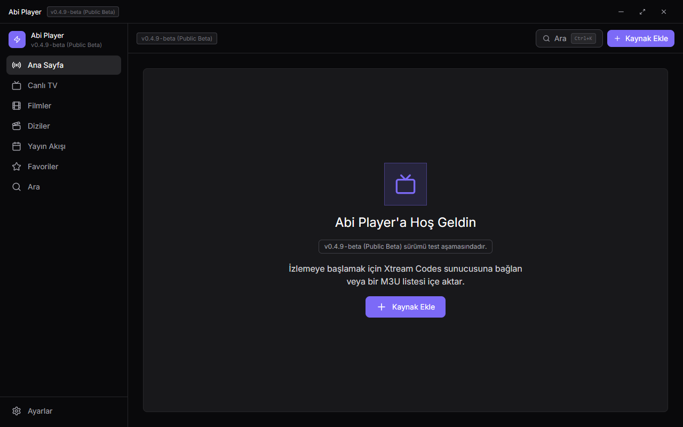
Task: Click the 'sürümü test aşamasındadır' version notice
Action: pos(406,247)
